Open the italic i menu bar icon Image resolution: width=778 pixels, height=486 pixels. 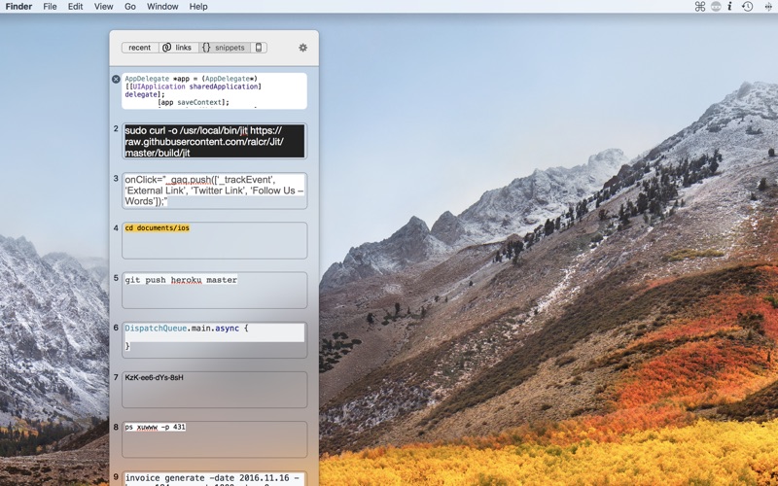click(x=730, y=7)
